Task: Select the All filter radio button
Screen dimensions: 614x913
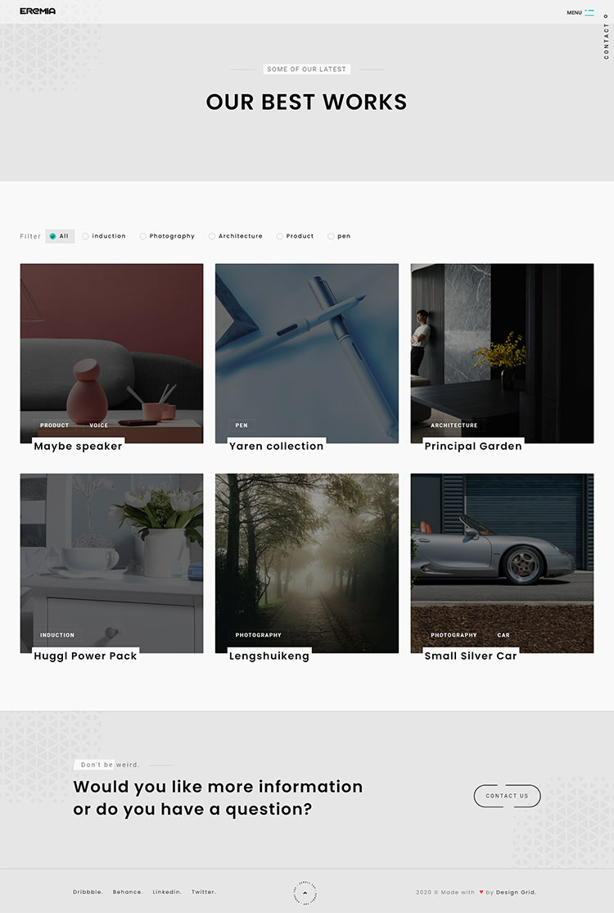Action: (x=53, y=236)
